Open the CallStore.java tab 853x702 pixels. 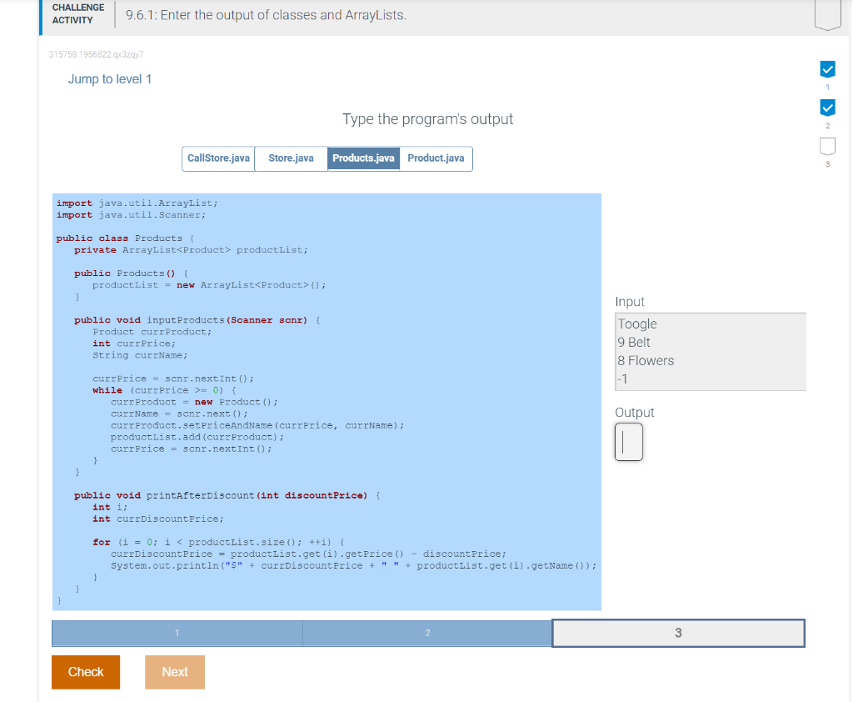pyautogui.click(x=218, y=158)
